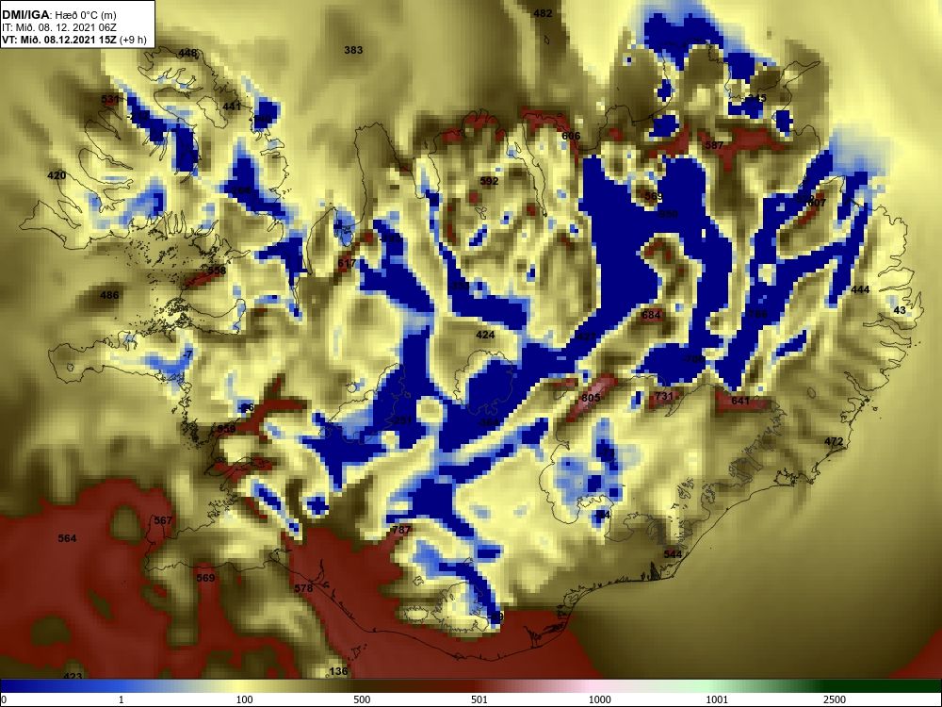Screen dimensions: 942x707
Task: Click the 805 label on the pink patch
Action: (x=591, y=398)
